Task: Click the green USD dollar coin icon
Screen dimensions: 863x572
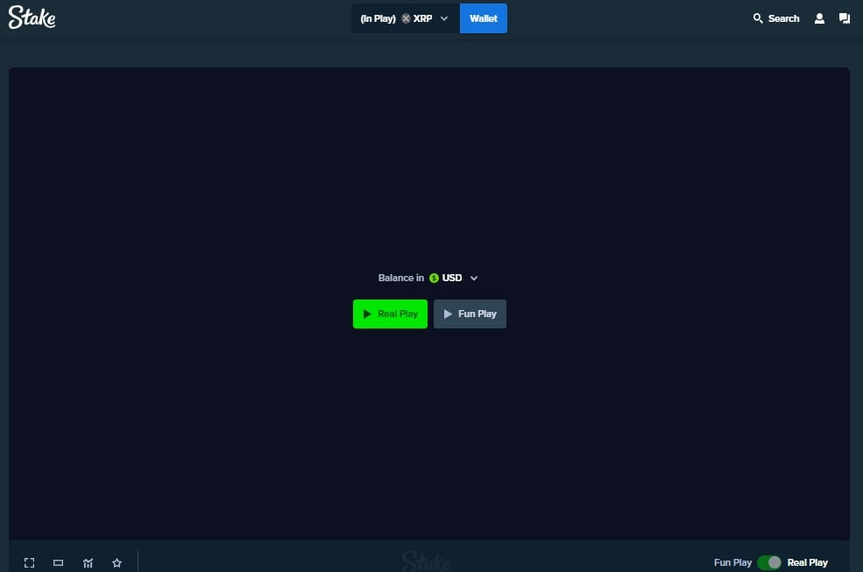Action: coord(434,278)
